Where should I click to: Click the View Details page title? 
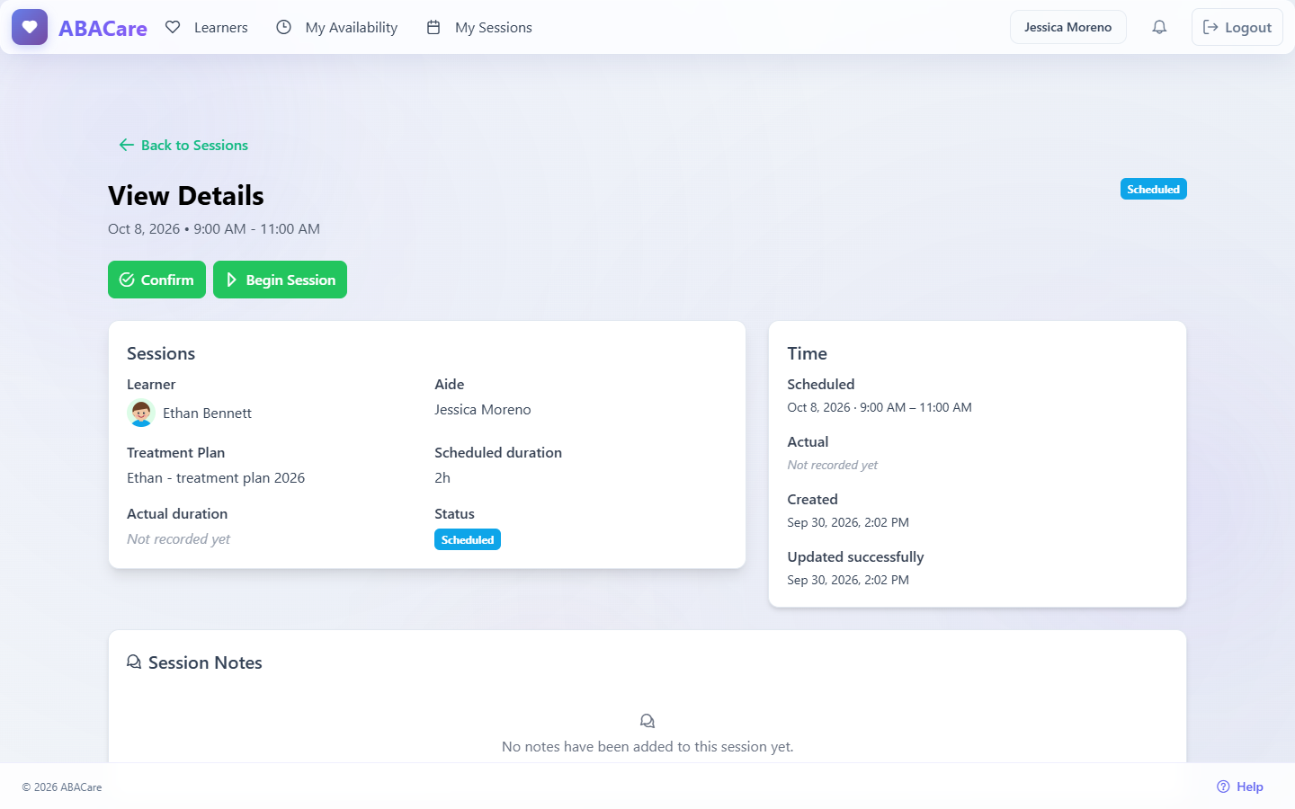pos(186,196)
